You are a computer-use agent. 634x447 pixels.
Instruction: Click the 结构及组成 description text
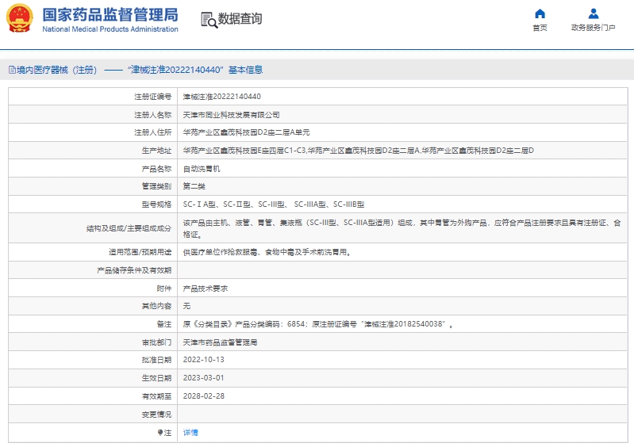coord(402,228)
